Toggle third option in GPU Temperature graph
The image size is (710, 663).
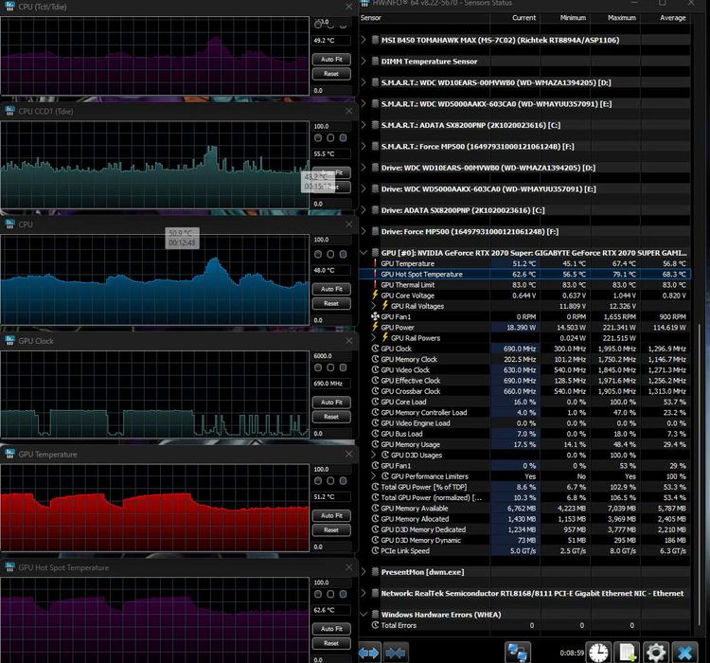click(343, 482)
